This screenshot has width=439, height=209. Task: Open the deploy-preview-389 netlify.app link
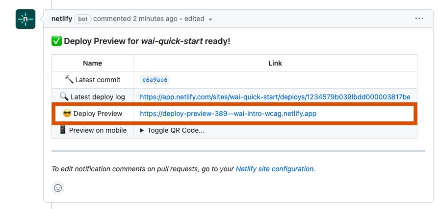click(x=229, y=114)
